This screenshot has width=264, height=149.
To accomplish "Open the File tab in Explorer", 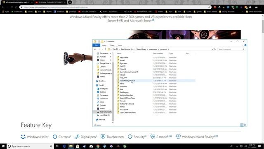I will pos(96,45).
